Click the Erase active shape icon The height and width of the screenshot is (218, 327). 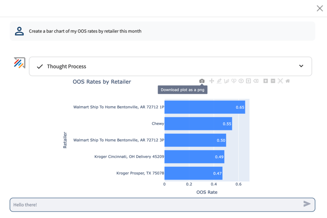click(x=256, y=81)
